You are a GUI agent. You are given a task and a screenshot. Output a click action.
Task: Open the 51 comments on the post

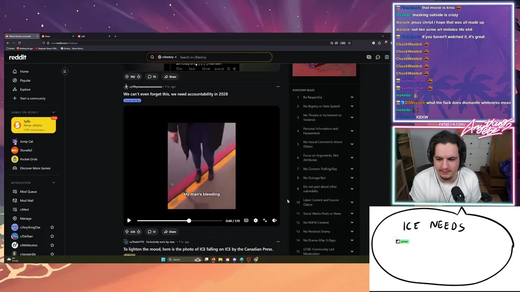(x=152, y=232)
